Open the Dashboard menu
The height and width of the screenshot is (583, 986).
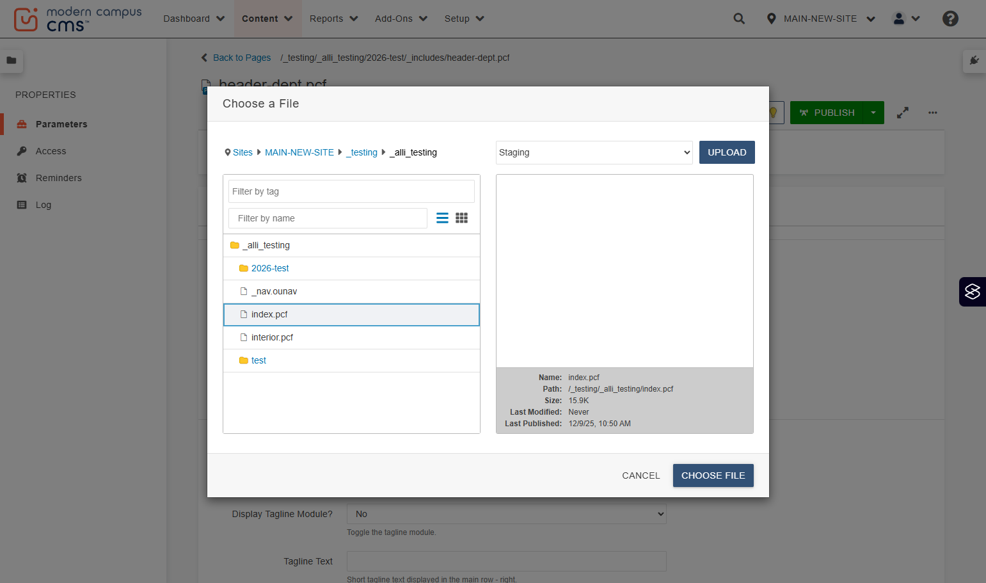pos(194,19)
